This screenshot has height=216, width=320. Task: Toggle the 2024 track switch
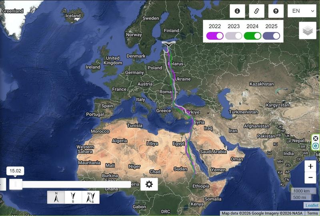click(252, 36)
